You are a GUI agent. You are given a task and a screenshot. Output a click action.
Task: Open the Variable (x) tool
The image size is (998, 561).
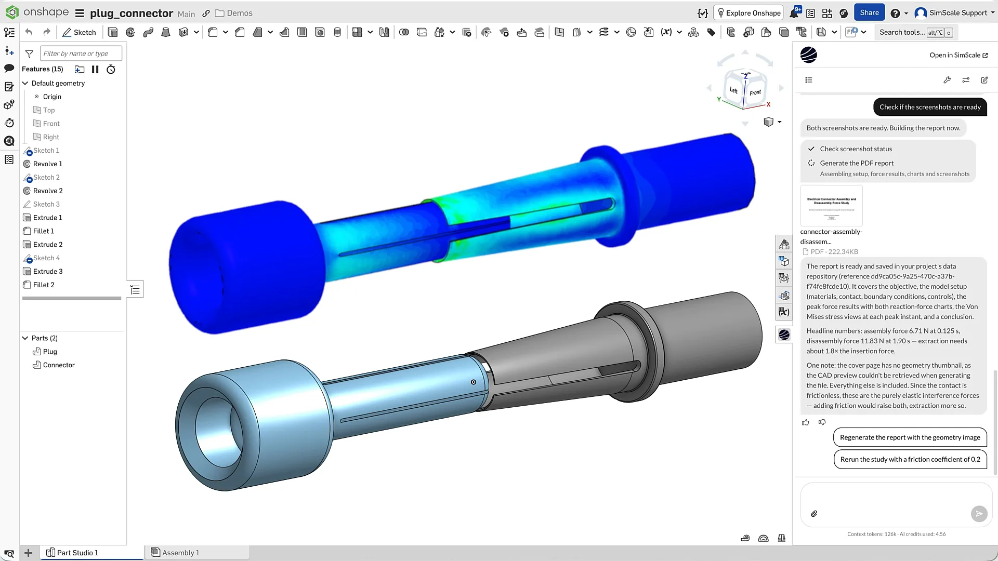pos(666,32)
